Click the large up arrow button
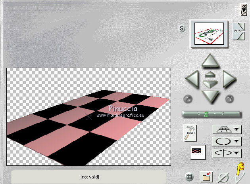Screen dimensions: 250x184 tap(210, 61)
